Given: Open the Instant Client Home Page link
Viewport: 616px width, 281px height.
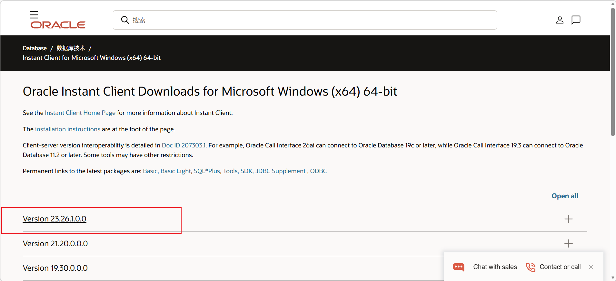Looking at the screenshot, I should [80, 113].
